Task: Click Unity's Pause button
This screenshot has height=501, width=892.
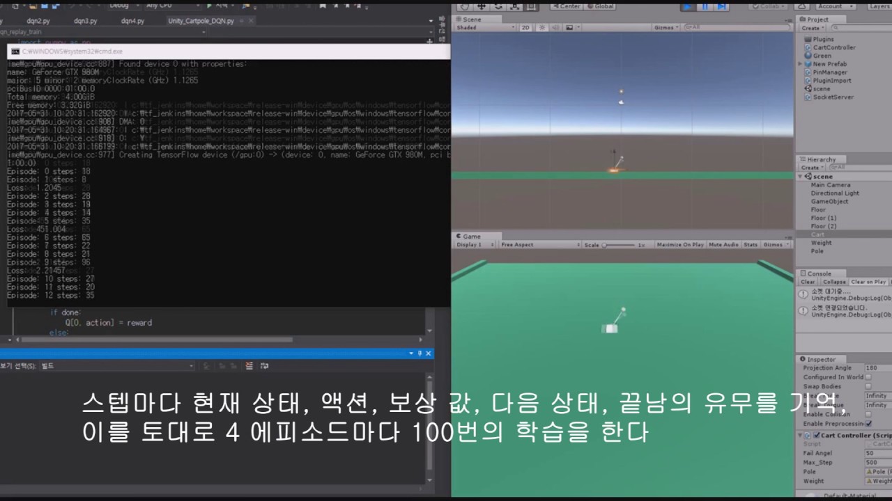Action: coord(705,6)
